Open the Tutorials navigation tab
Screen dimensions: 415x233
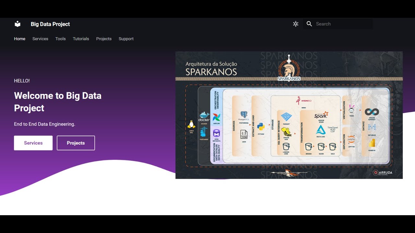point(81,39)
